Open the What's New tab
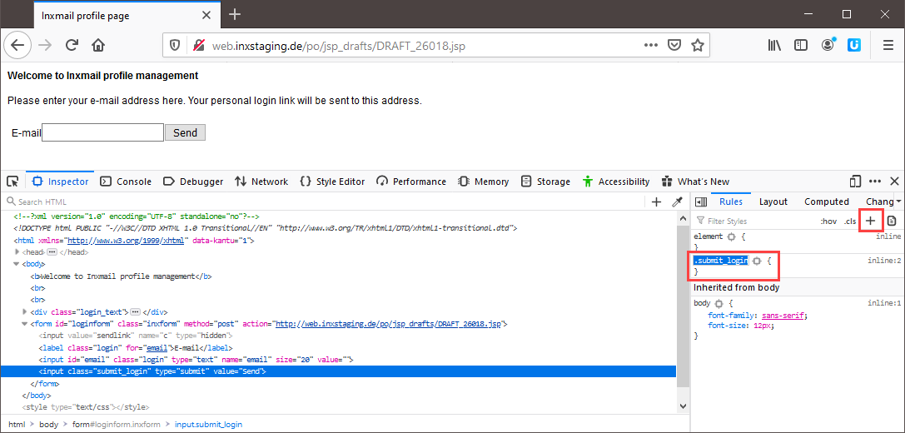This screenshot has height=433, width=905. click(695, 182)
